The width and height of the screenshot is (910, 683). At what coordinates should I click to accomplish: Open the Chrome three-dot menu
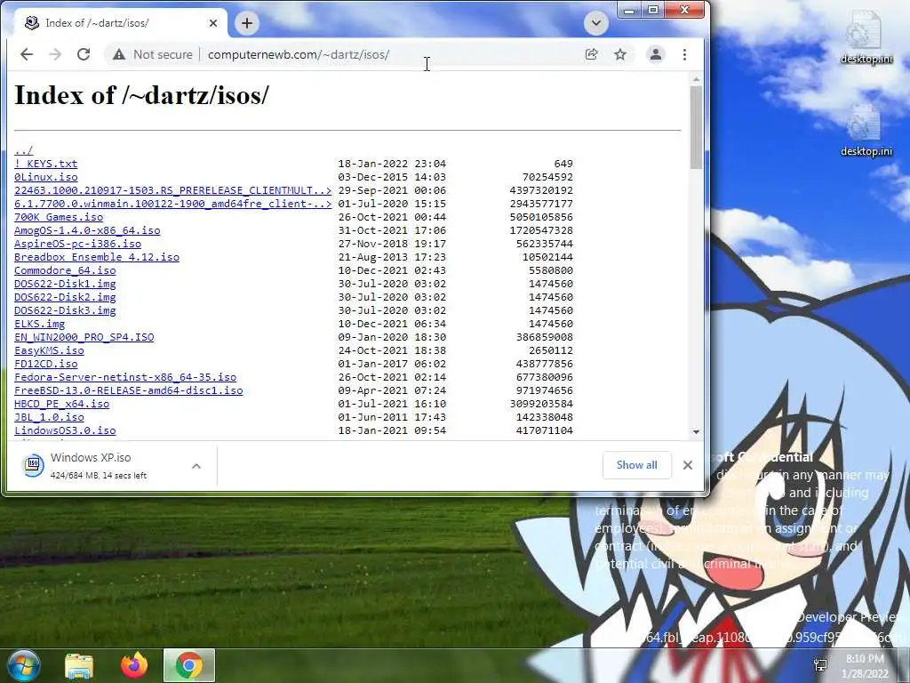tap(685, 54)
